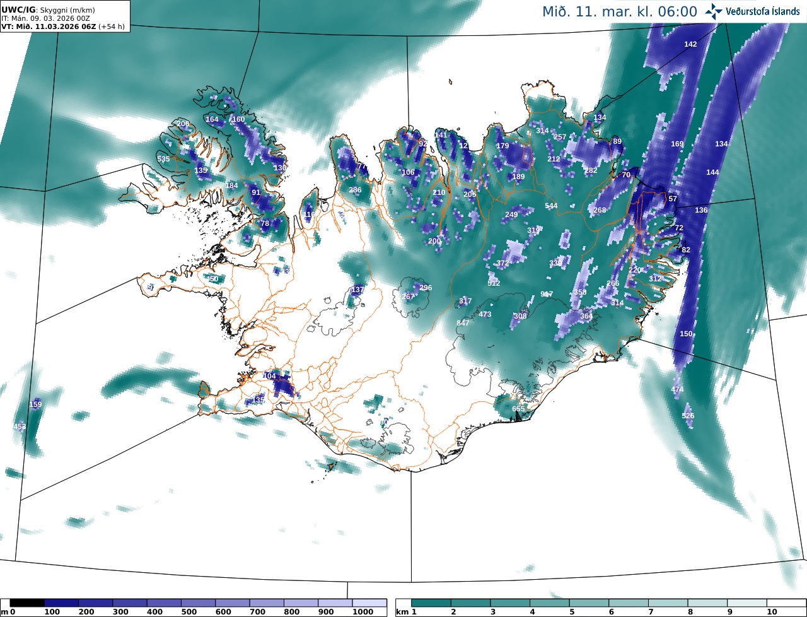The width and height of the screenshot is (807, 617).
Task: Click the visibility value 142 in the northeast
Action: point(690,44)
